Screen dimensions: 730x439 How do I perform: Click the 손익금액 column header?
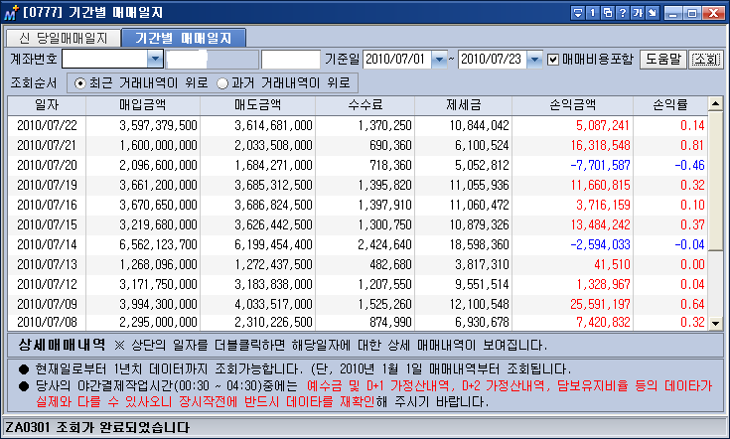pos(573,104)
